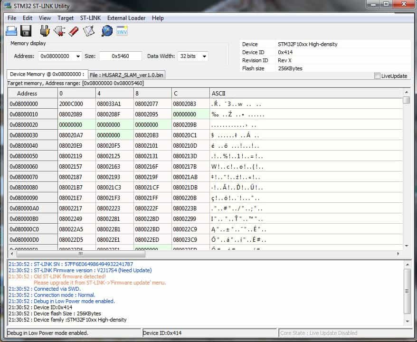Click log line 'Old ST-LINK firmware detected!'
Image resolution: width=417 pixels, height=342 pixels.
coord(57,276)
